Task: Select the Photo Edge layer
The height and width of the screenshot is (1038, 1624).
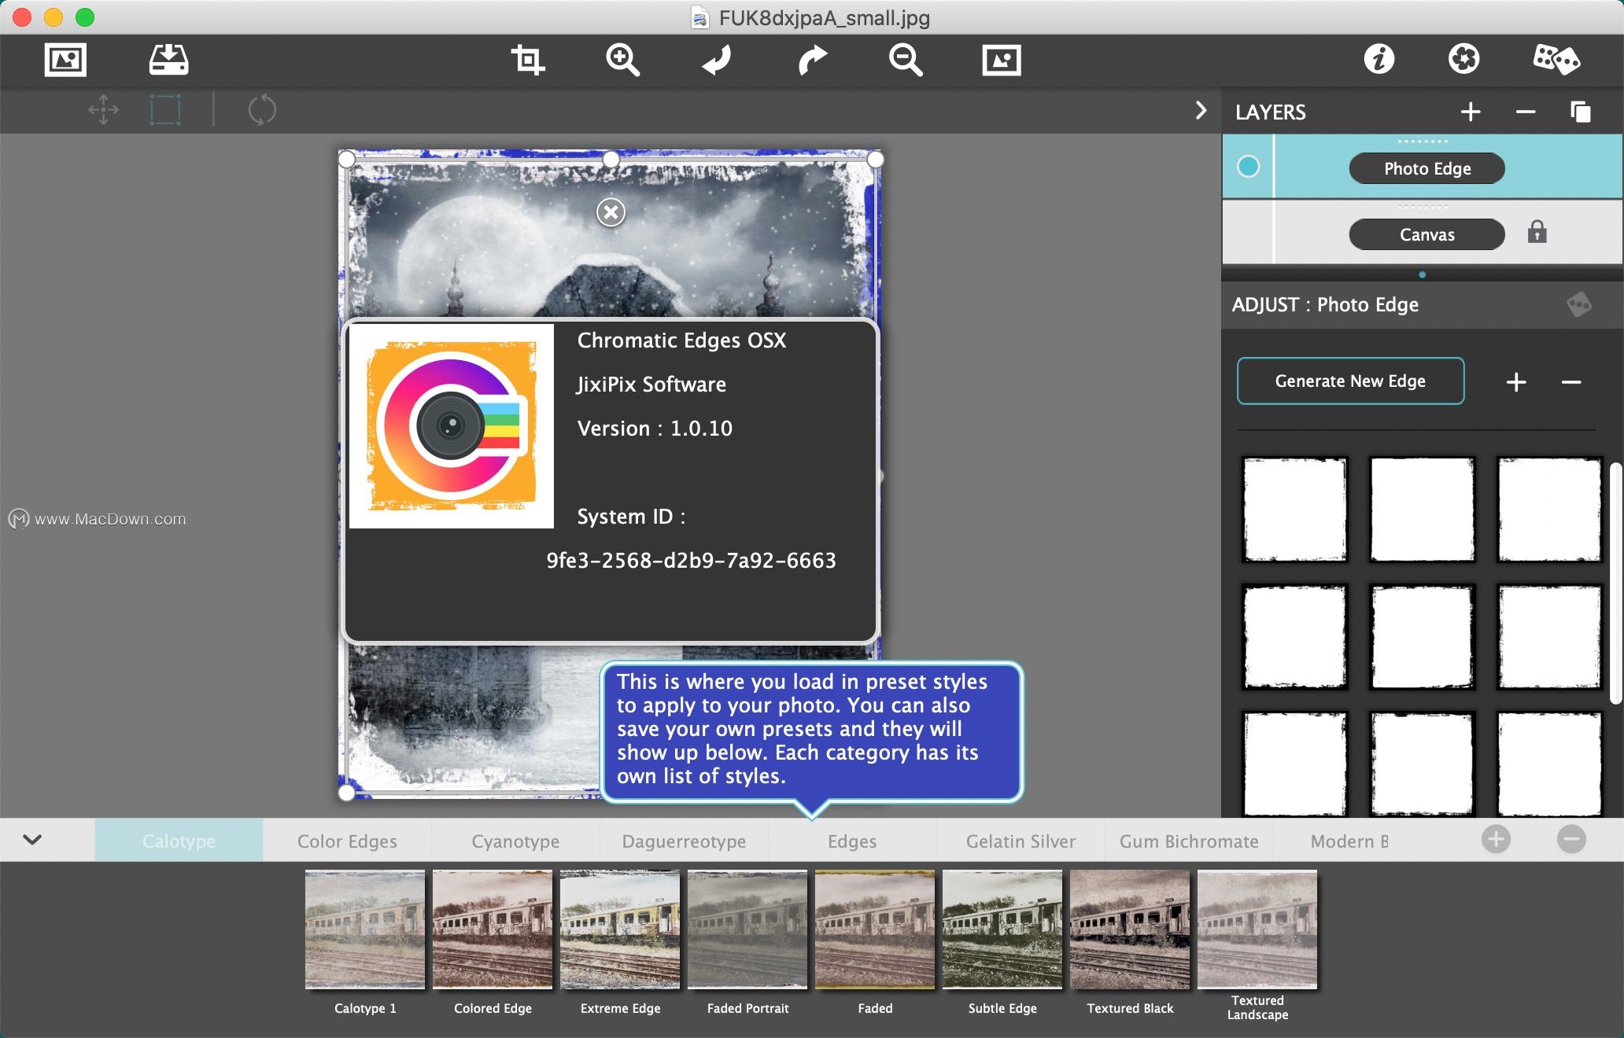Action: [x=1427, y=168]
